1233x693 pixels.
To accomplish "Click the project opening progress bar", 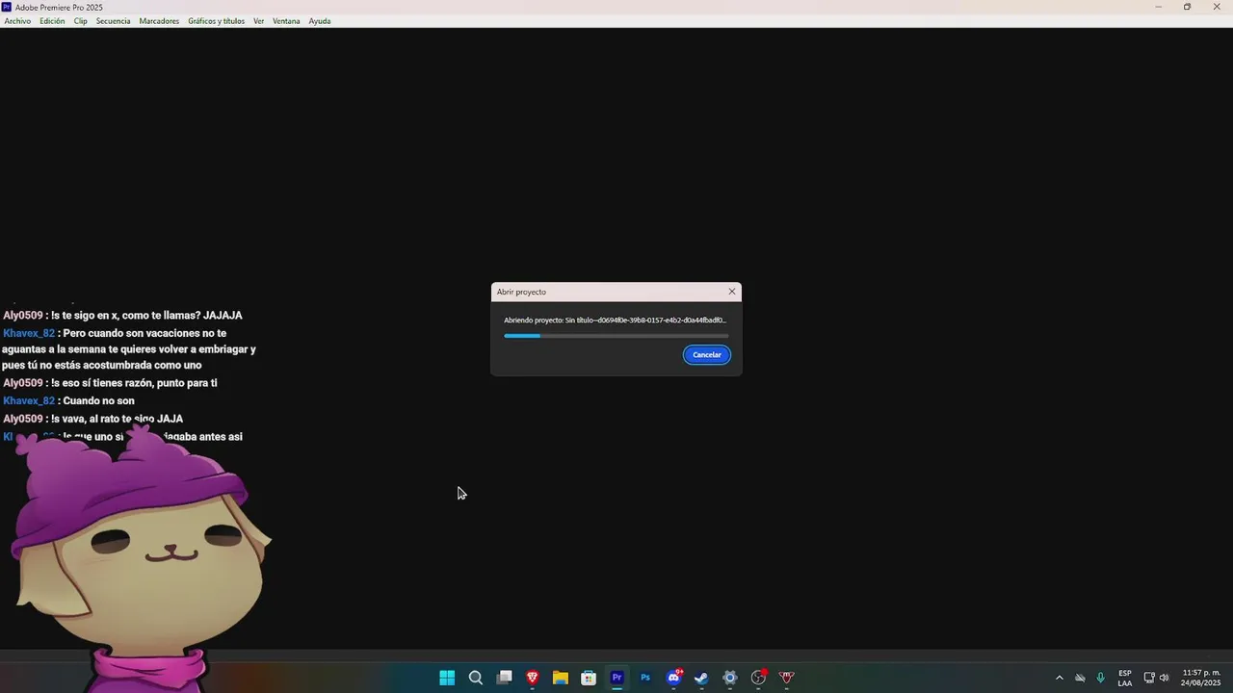I will point(616,336).
